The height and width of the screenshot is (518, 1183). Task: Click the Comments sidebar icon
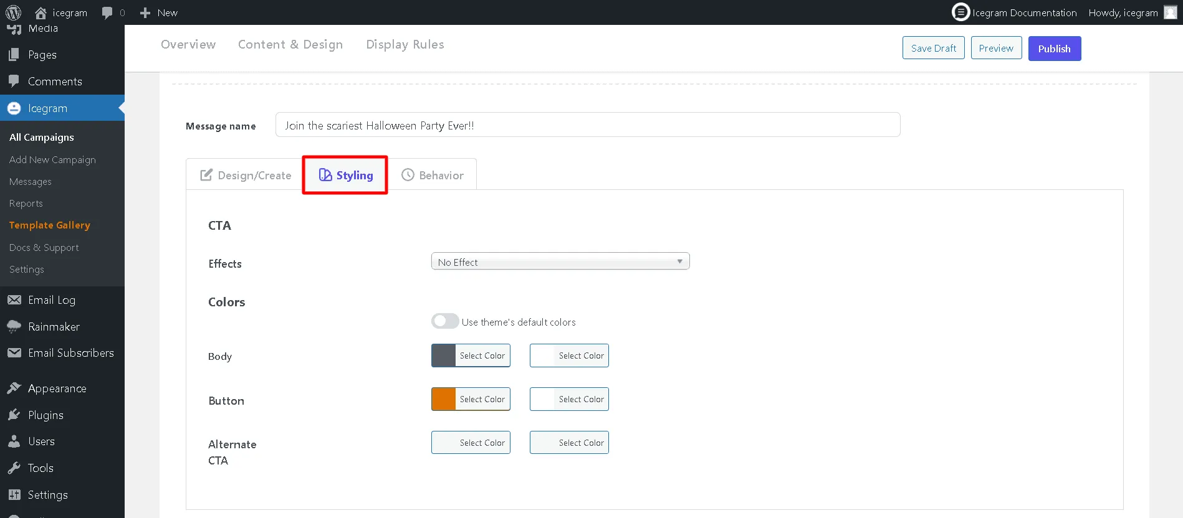pyautogui.click(x=14, y=82)
